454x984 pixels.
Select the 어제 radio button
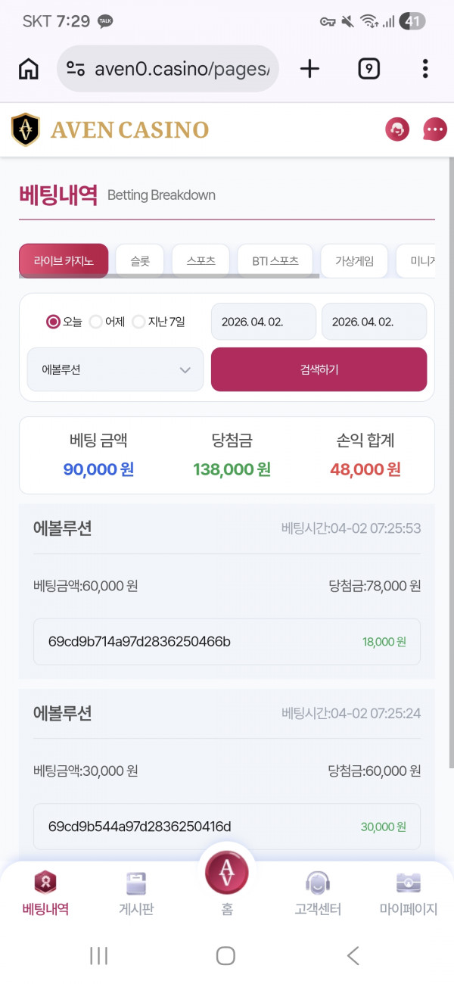[96, 322]
